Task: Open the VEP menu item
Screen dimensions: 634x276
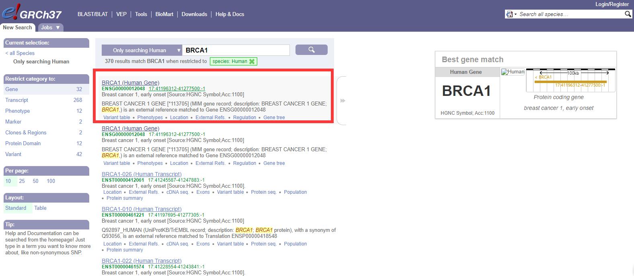Action: pos(121,14)
